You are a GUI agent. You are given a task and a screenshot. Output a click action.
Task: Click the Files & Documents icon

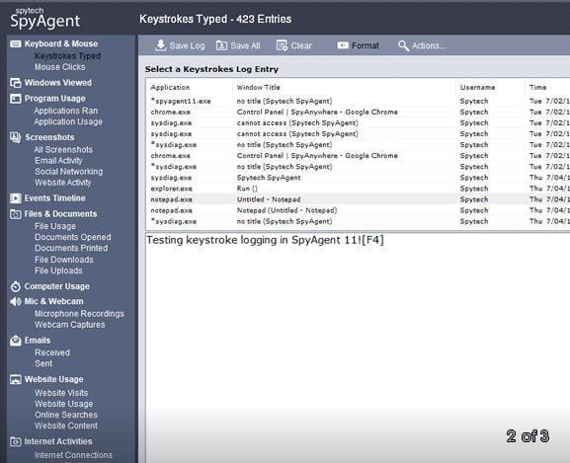point(16,214)
